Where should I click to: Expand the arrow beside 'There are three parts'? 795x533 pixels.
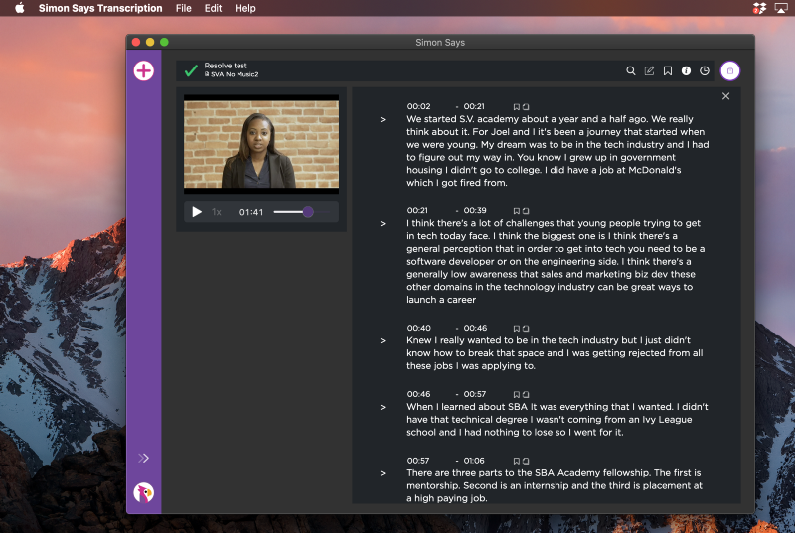click(x=383, y=473)
